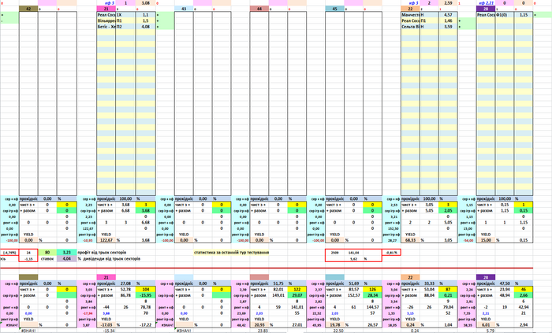The image size is (552, 333).
Task: Select the blue italic 'кф 2,21' cell
Action: coord(486,3)
